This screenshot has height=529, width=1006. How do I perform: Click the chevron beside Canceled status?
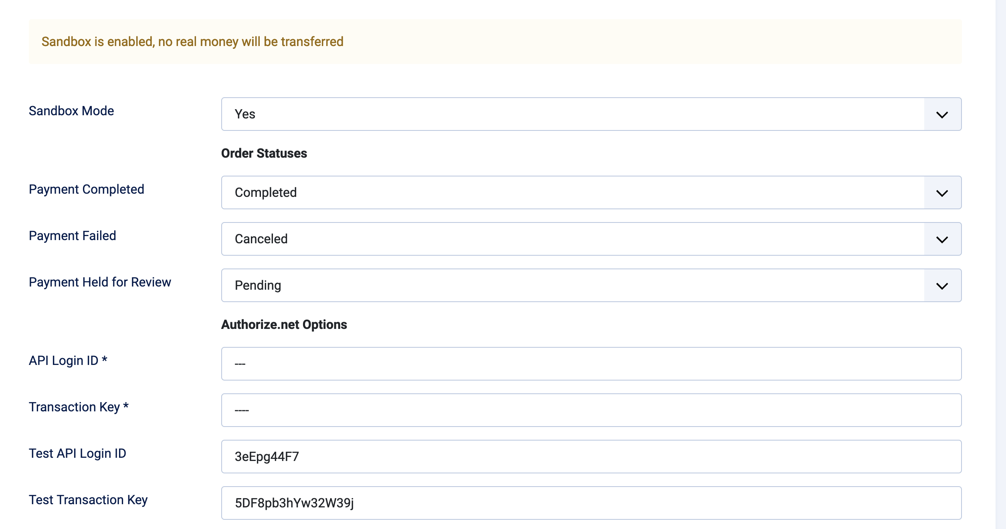[941, 239]
